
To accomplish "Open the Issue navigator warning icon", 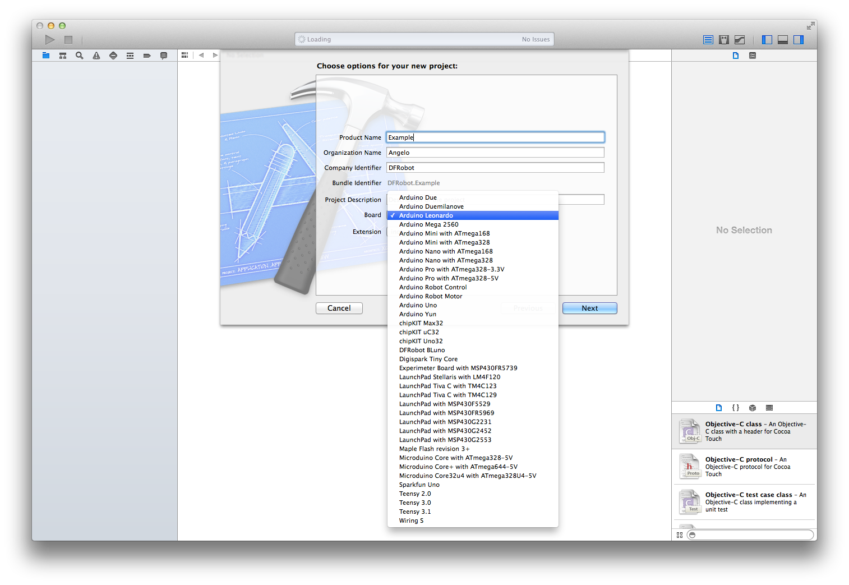I will click(x=96, y=56).
